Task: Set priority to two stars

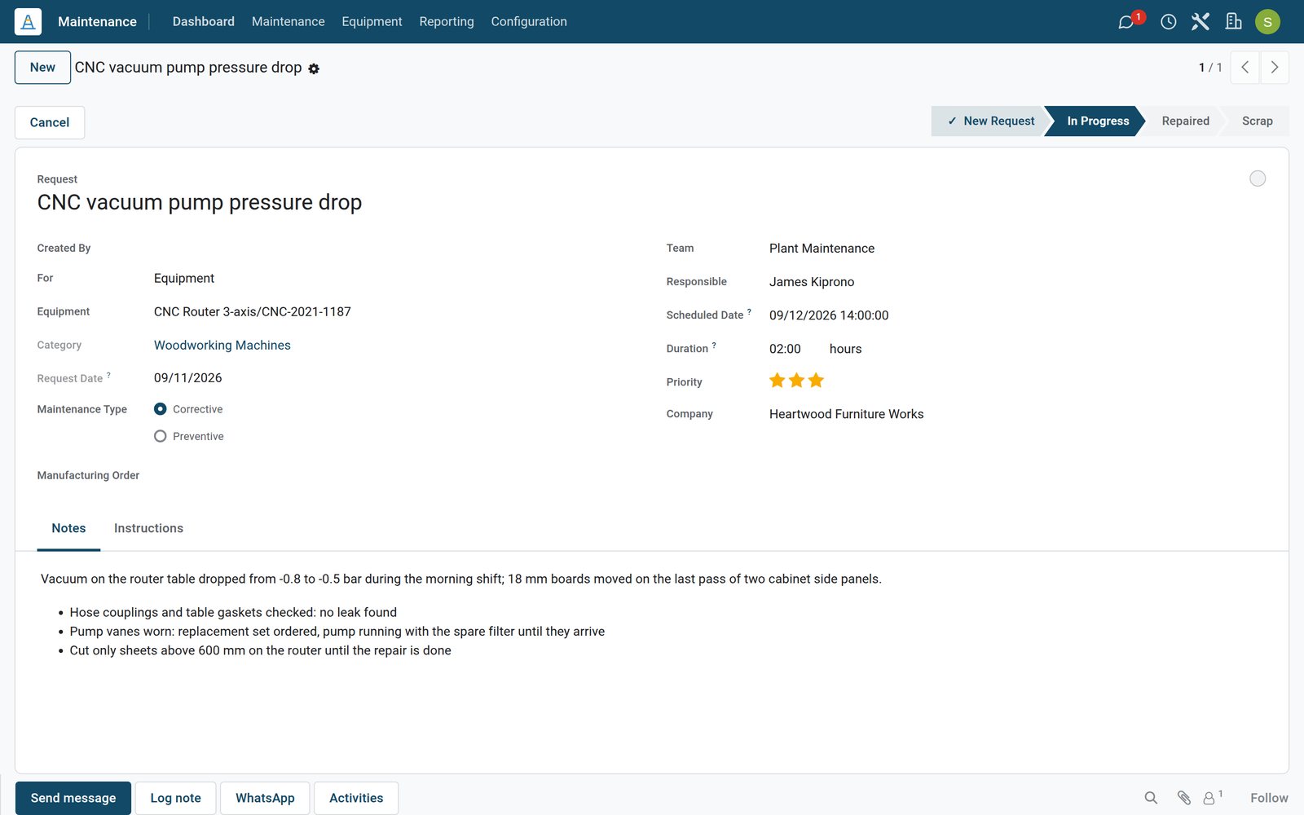Action: [796, 381]
